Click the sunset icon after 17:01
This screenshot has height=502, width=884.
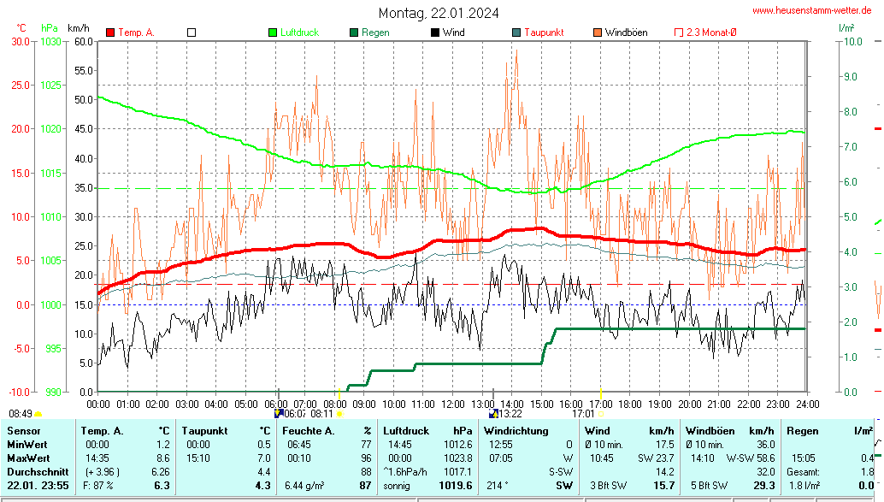(x=600, y=414)
